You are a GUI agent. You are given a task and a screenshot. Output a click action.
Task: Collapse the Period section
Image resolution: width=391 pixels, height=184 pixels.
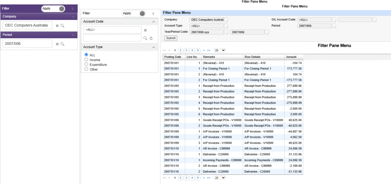(73, 35)
